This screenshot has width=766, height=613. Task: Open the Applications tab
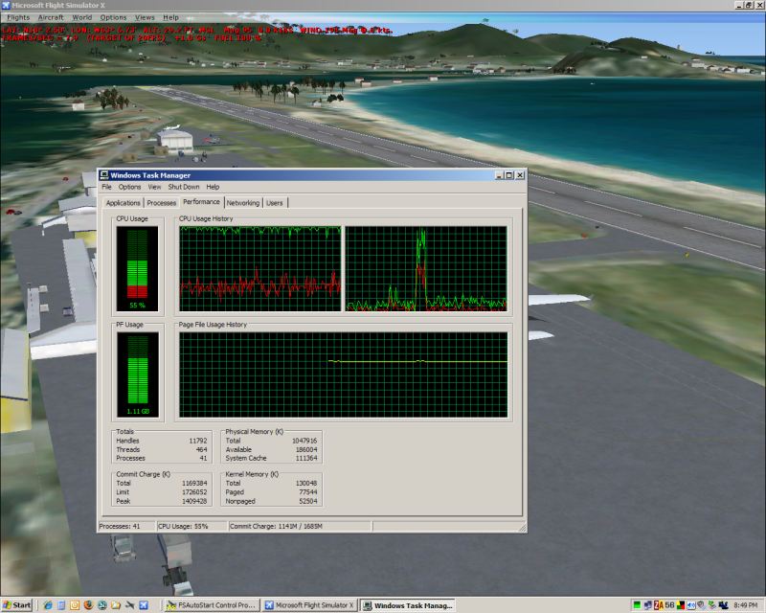pyautogui.click(x=123, y=203)
